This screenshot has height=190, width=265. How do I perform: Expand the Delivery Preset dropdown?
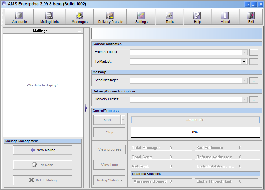click(x=244, y=100)
